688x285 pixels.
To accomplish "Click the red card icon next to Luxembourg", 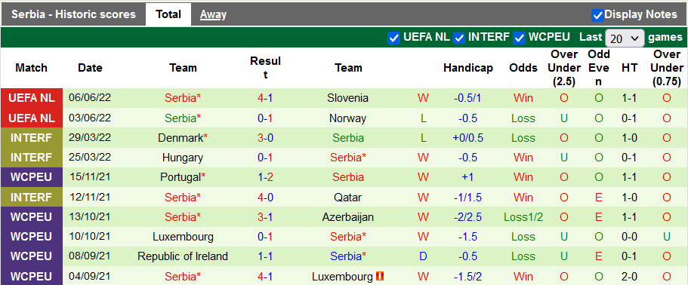I will click(380, 277).
